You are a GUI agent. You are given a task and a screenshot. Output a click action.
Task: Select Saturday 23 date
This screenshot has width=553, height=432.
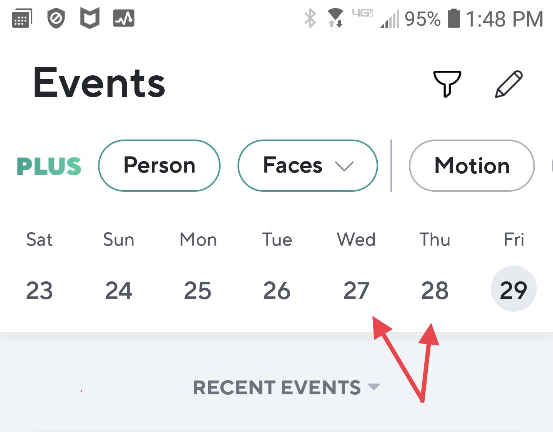39,291
